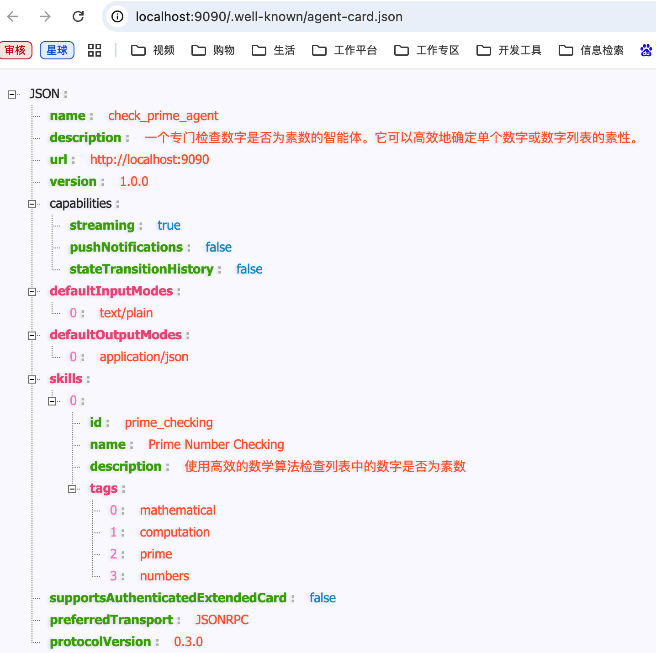Viewport: 656px width, 653px height.
Task: Click the browser forward arrow
Action: tap(45, 17)
